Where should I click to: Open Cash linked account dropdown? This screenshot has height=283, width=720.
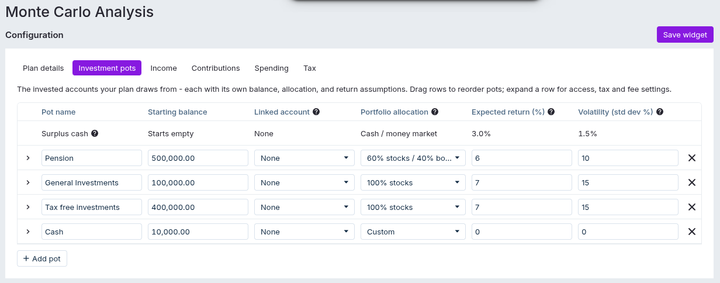[x=304, y=232]
